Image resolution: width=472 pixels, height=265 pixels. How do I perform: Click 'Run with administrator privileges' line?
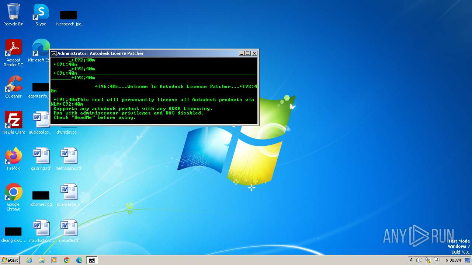pyautogui.click(x=129, y=113)
